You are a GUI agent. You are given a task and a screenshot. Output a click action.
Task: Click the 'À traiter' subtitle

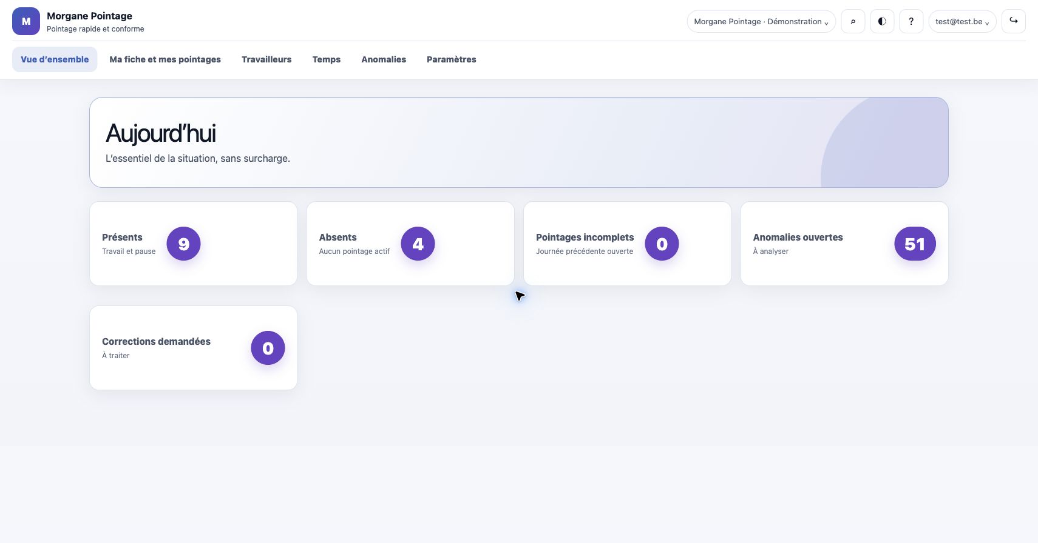[116, 356]
